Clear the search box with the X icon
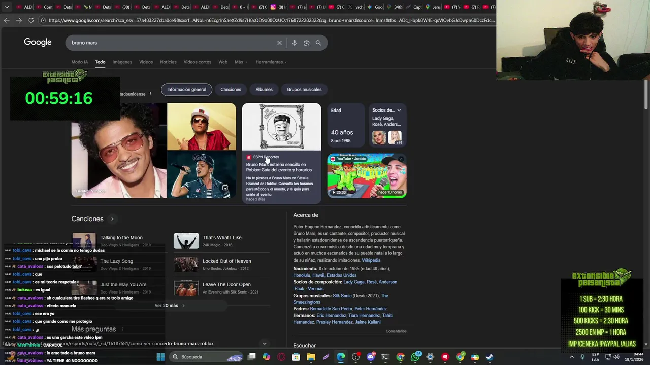This screenshot has width=650, height=365. 279,43
